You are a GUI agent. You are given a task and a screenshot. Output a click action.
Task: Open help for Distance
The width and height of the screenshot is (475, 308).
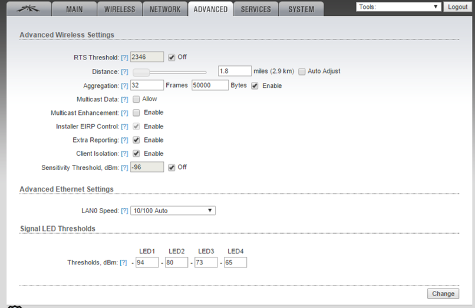click(x=124, y=72)
